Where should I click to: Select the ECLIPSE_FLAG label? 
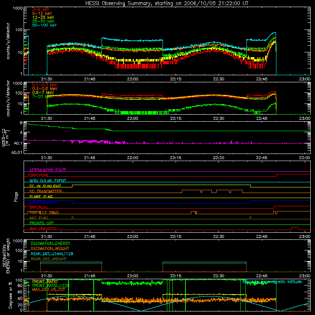[43, 202]
